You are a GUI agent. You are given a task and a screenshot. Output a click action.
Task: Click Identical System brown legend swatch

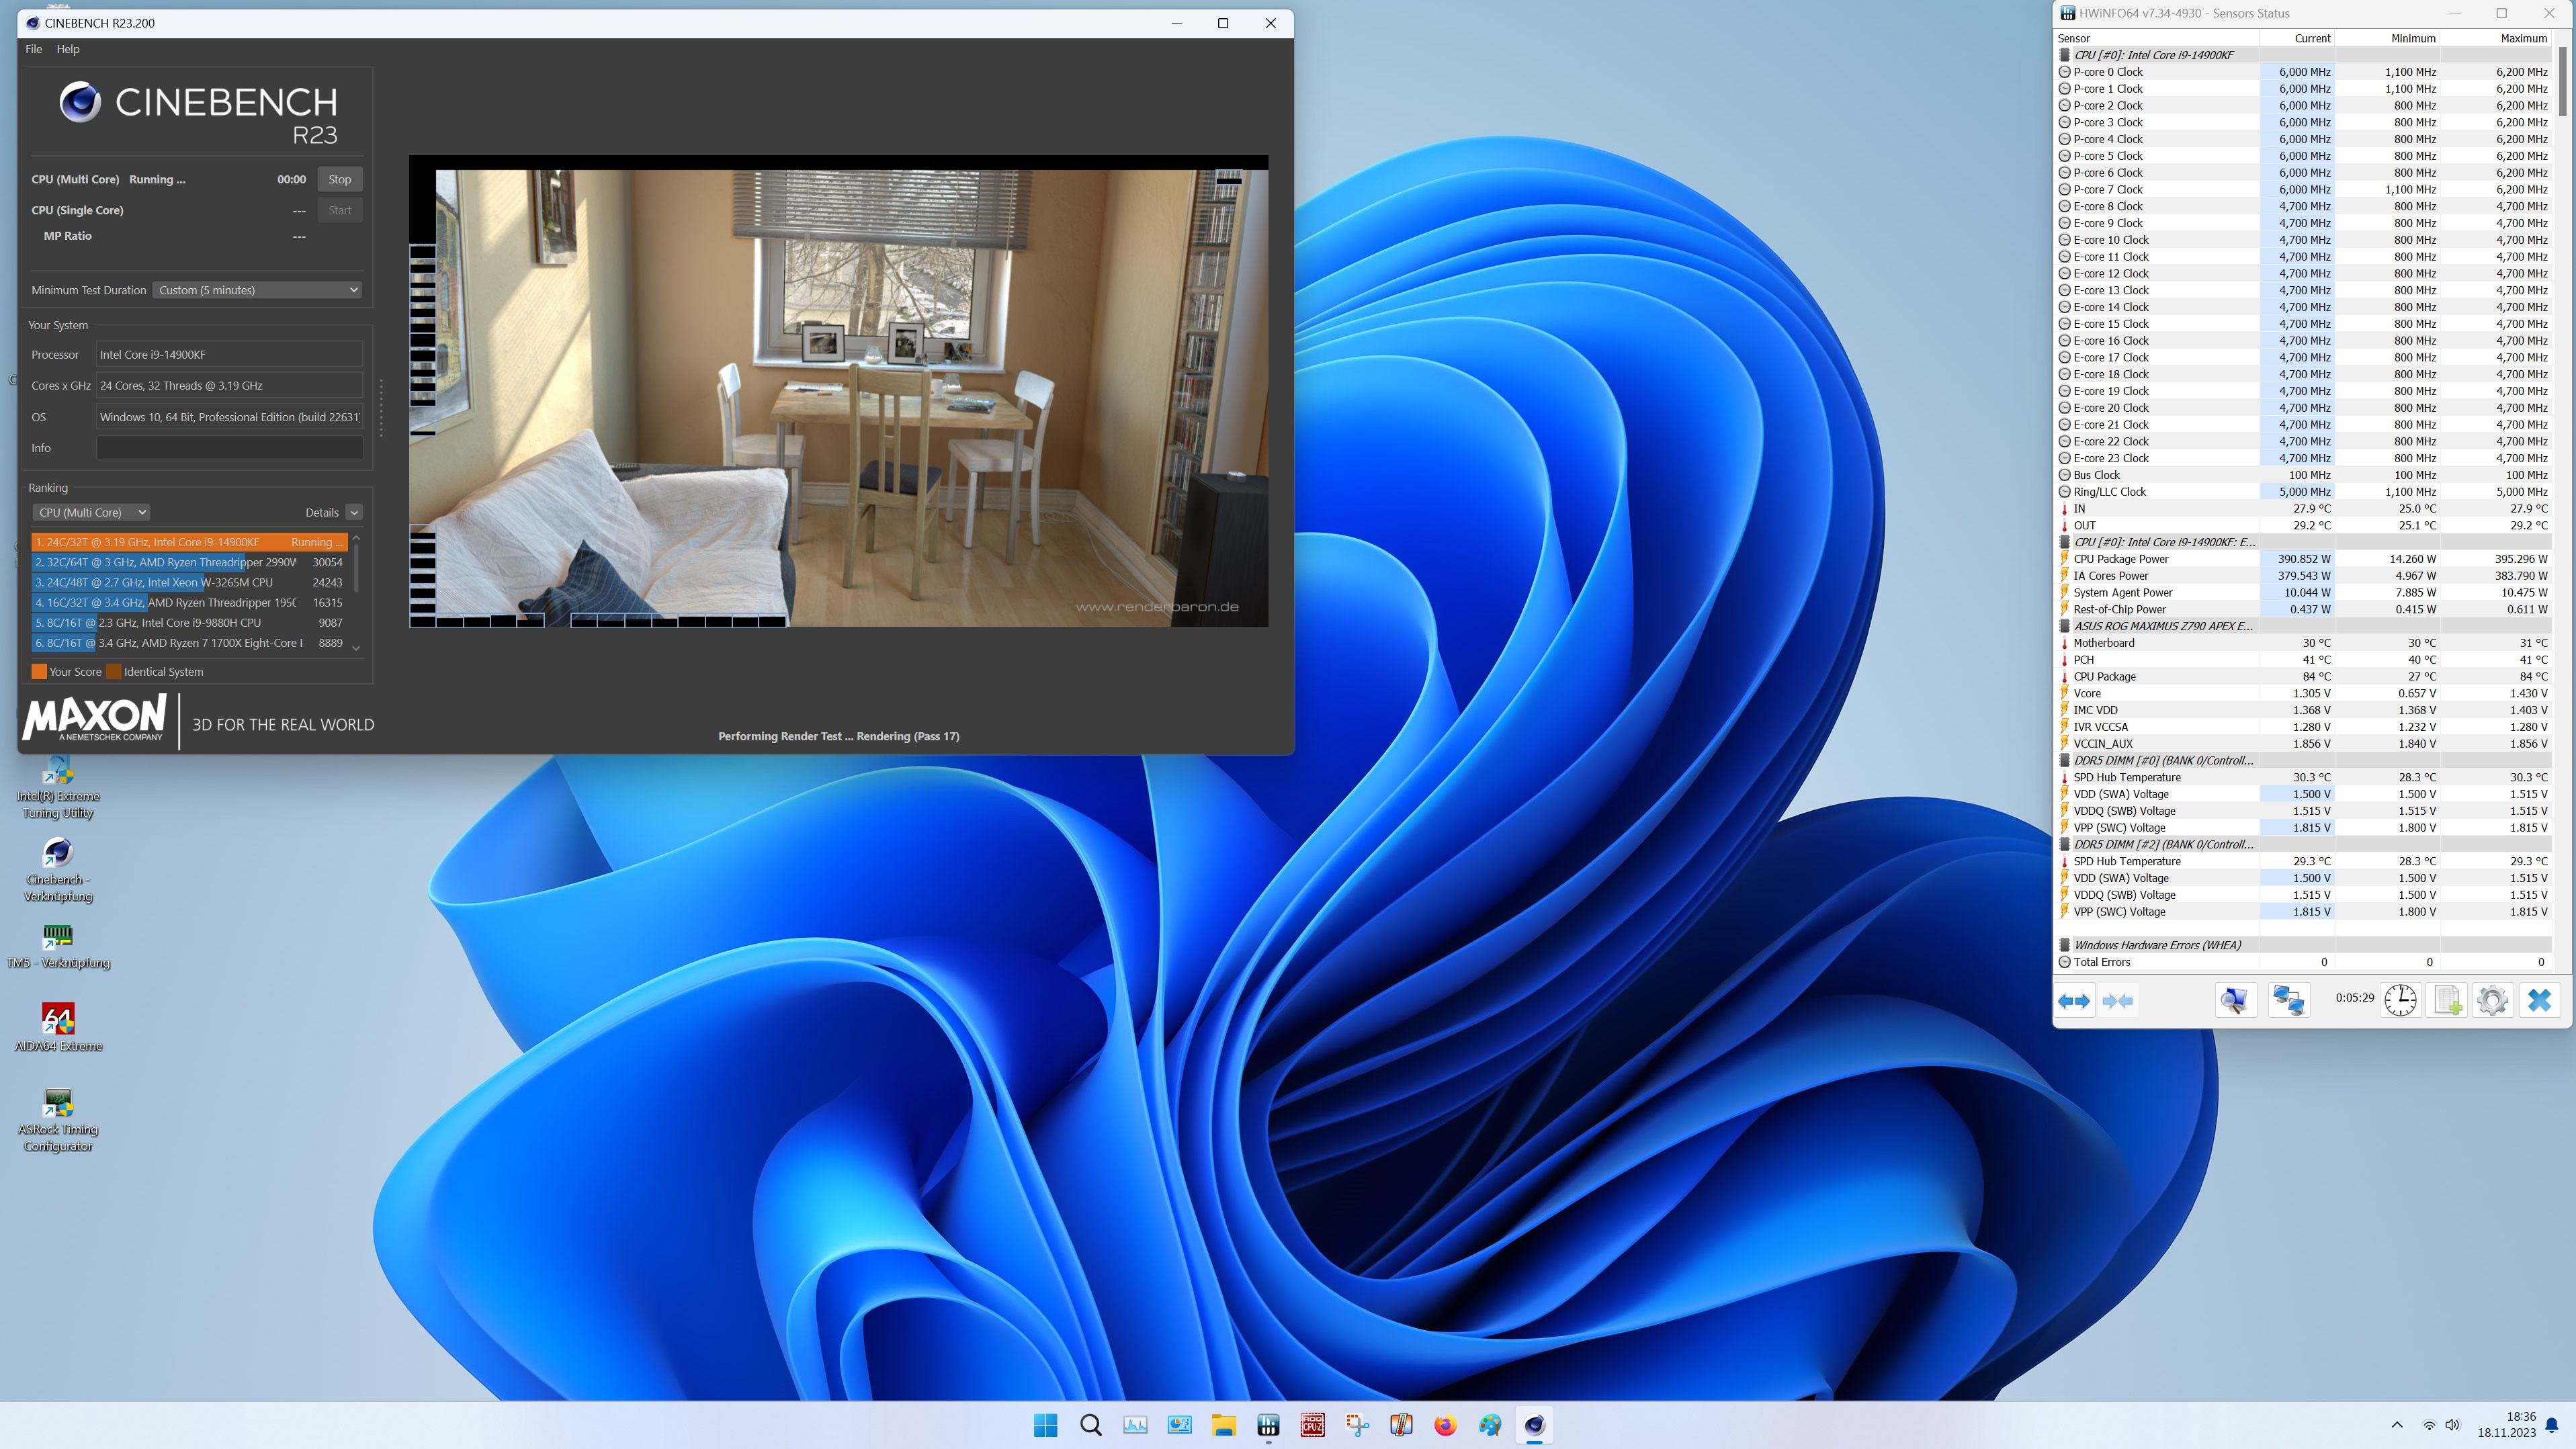coord(114,672)
